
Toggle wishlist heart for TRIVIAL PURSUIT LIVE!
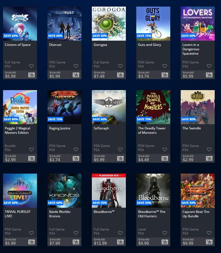coord(32,233)
